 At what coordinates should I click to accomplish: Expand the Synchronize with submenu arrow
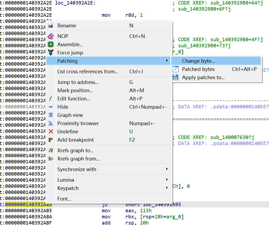coord(167,169)
